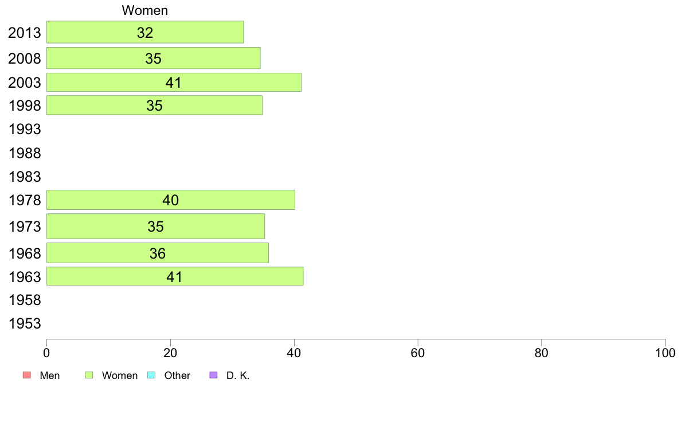
Task: Click the 1988 year label
Action: (x=25, y=153)
